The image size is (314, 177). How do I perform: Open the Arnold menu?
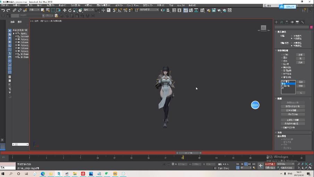(181, 5)
